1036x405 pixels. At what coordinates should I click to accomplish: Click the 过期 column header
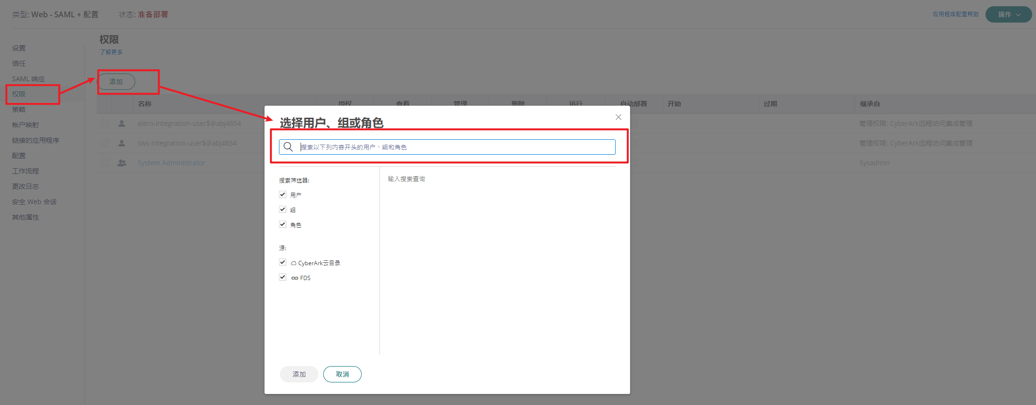coord(771,104)
